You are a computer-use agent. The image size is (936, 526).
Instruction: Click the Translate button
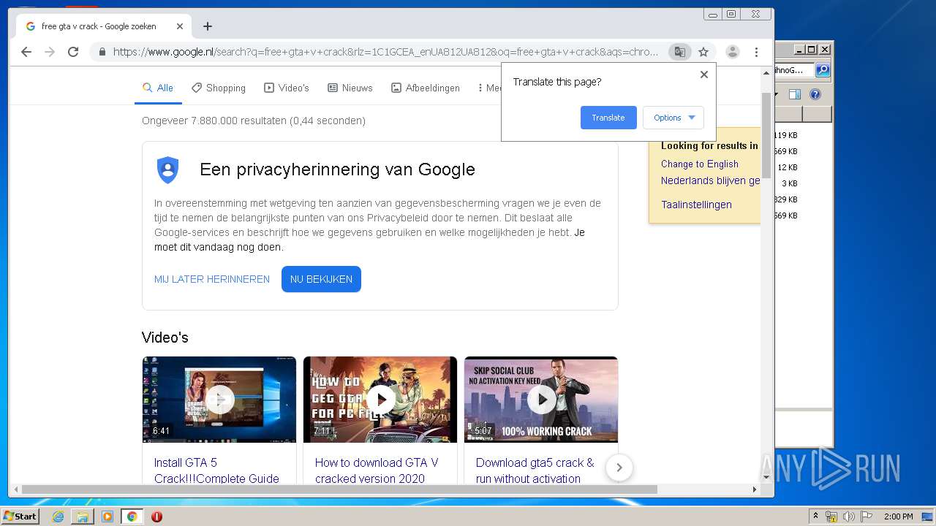click(608, 118)
